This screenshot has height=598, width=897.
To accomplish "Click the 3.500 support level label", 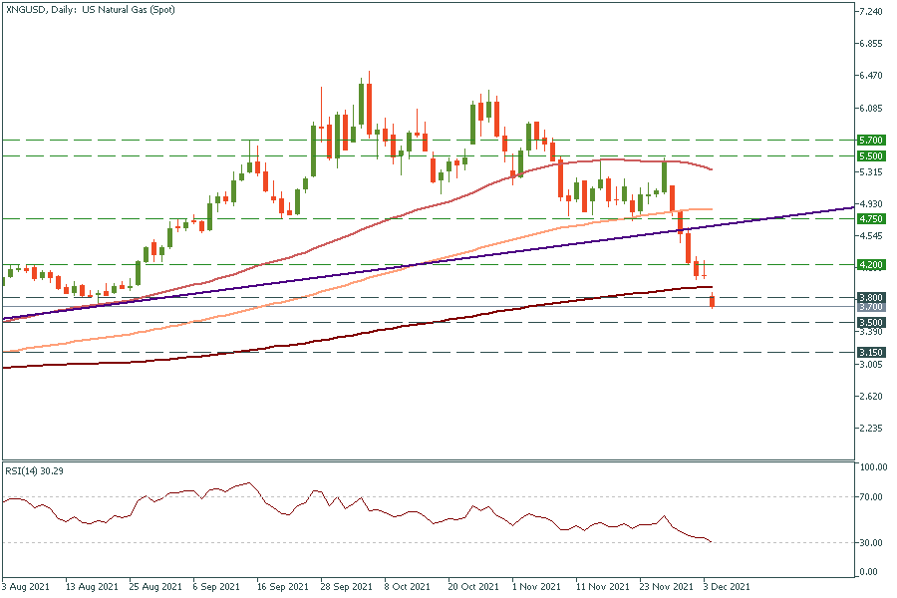I will pyautogui.click(x=872, y=323).
